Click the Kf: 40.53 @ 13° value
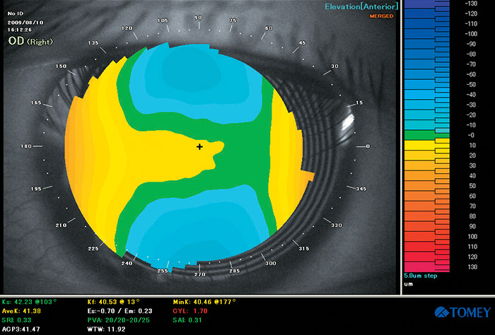 [113, 302]
